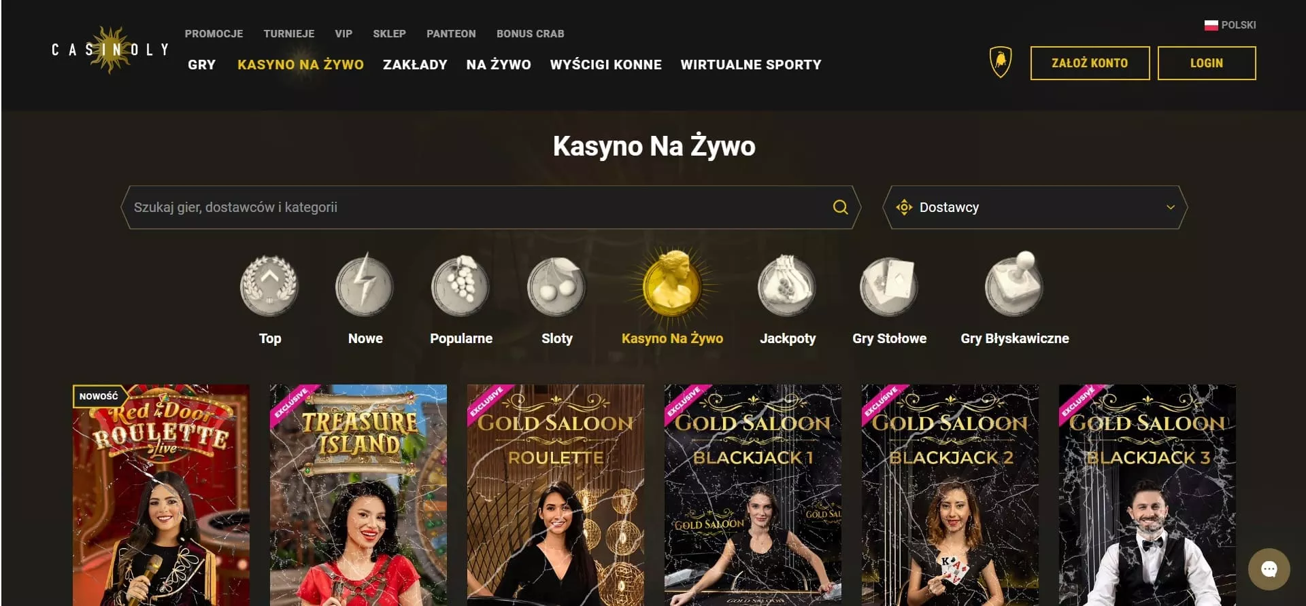Image resolution: width=1306 pixels, height=606 pixels.
Task: Open Gry Błyskawiczne joystick category
Action: coord(1014,284)
